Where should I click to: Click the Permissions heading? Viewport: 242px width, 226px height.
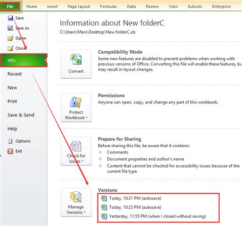(111, 96)
